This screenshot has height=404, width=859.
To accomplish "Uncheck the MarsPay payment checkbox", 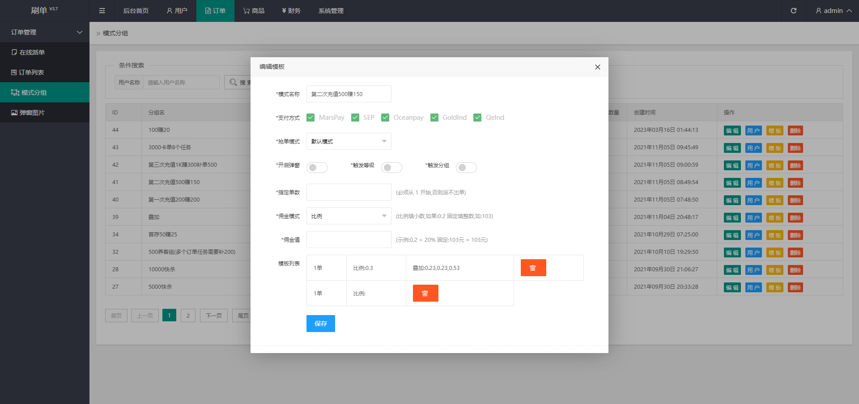I will (310, 118).
